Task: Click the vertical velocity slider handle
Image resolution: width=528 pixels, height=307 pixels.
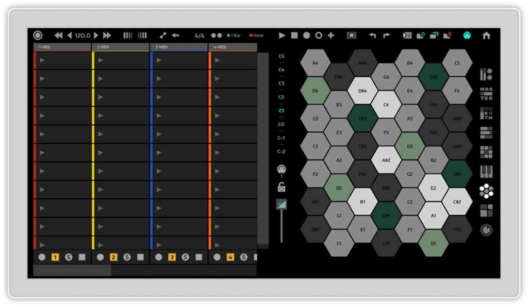Action: 282,204
